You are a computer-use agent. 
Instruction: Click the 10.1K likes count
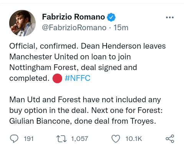point(134,139)
